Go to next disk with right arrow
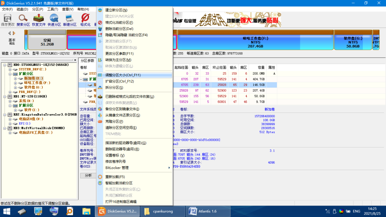 click(x=14, y=33)
